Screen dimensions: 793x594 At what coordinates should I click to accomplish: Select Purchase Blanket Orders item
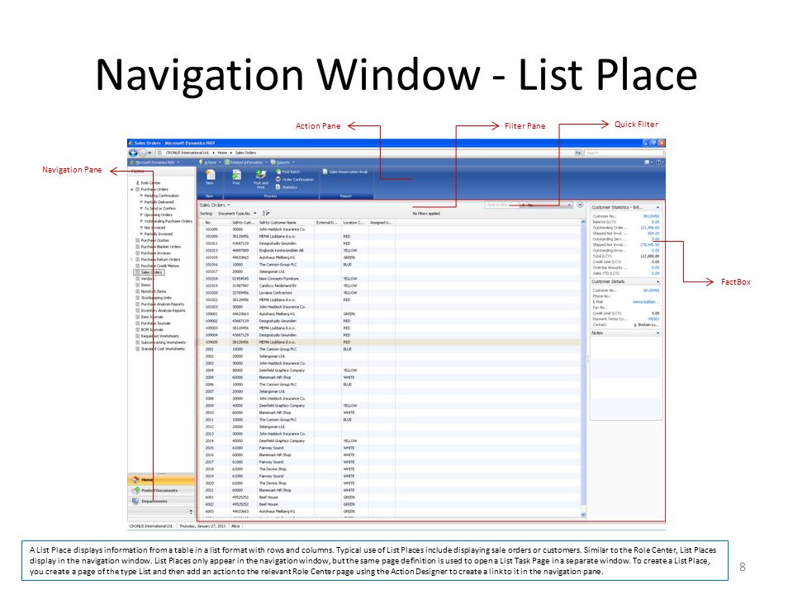point(160,247)
